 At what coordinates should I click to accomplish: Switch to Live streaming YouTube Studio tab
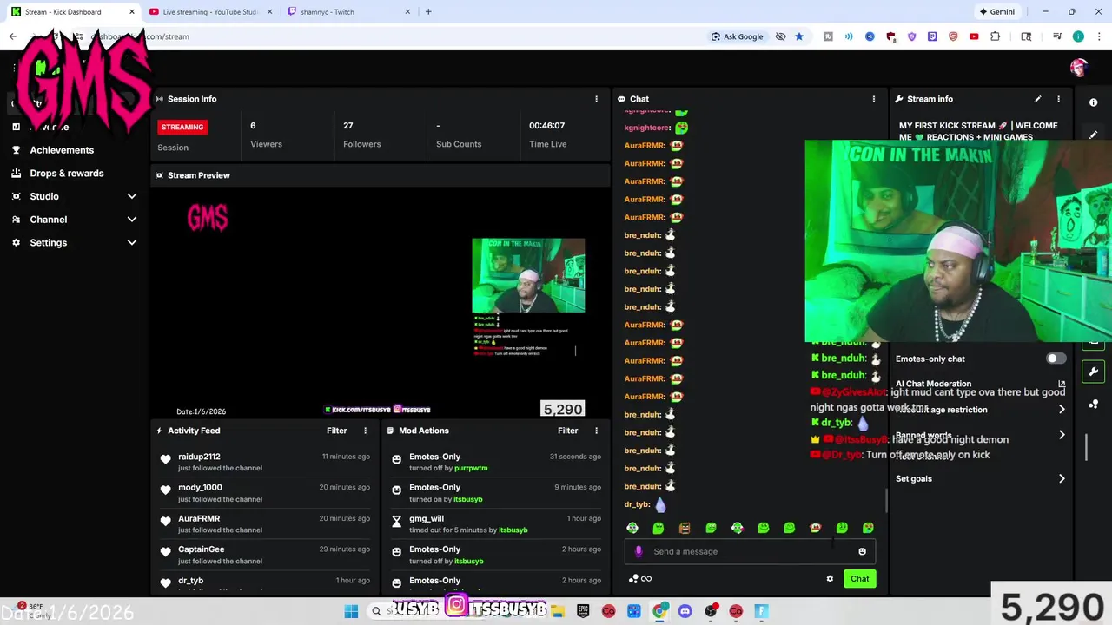tap(208, 12)
